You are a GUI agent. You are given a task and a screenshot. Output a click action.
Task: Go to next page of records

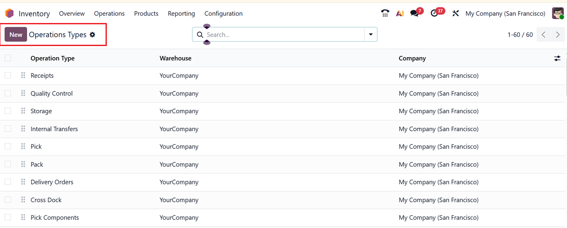pos(558,35)
